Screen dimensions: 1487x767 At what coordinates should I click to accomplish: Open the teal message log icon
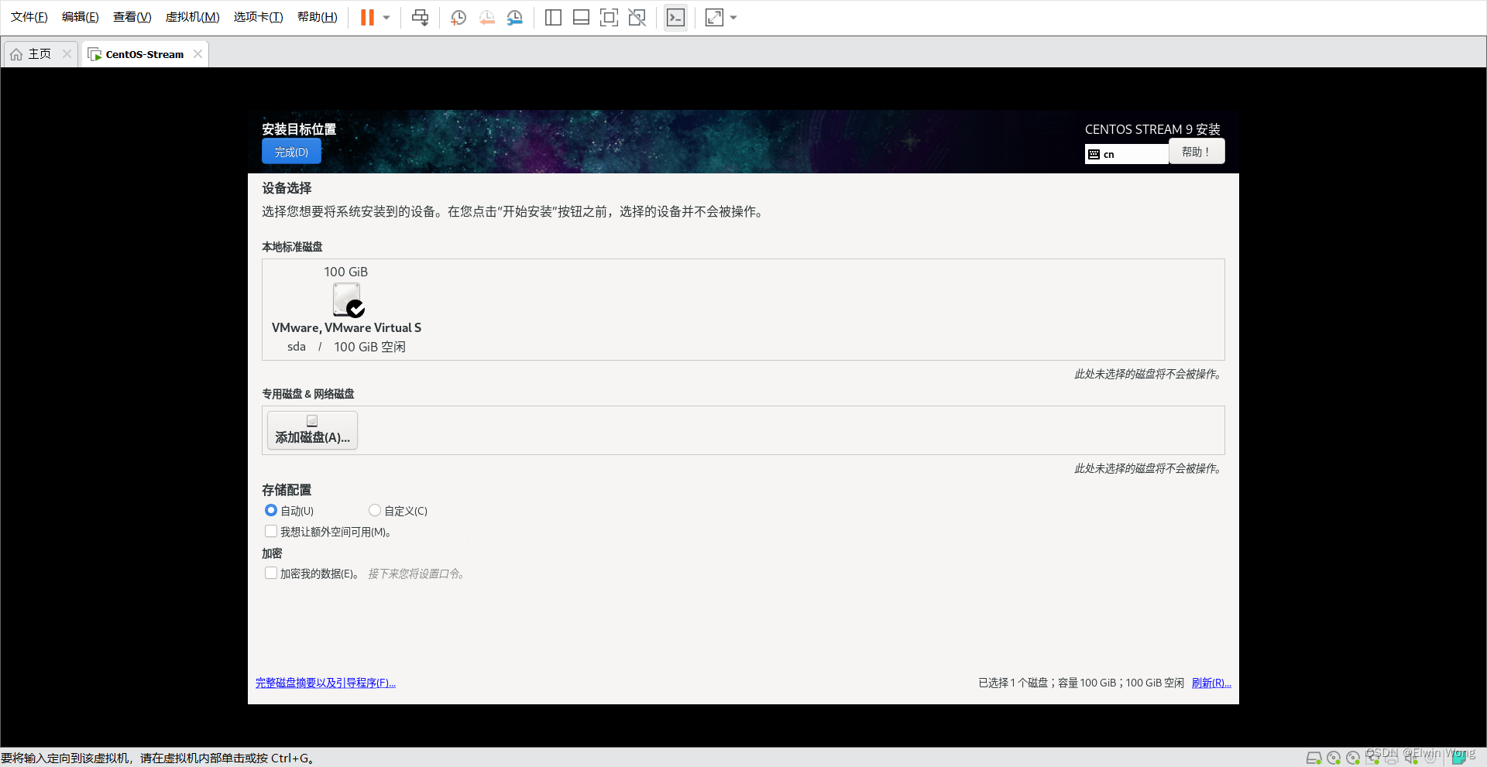(1459, 758)
